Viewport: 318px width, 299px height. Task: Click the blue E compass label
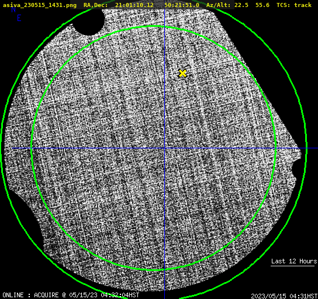click(x=19, y=18)
